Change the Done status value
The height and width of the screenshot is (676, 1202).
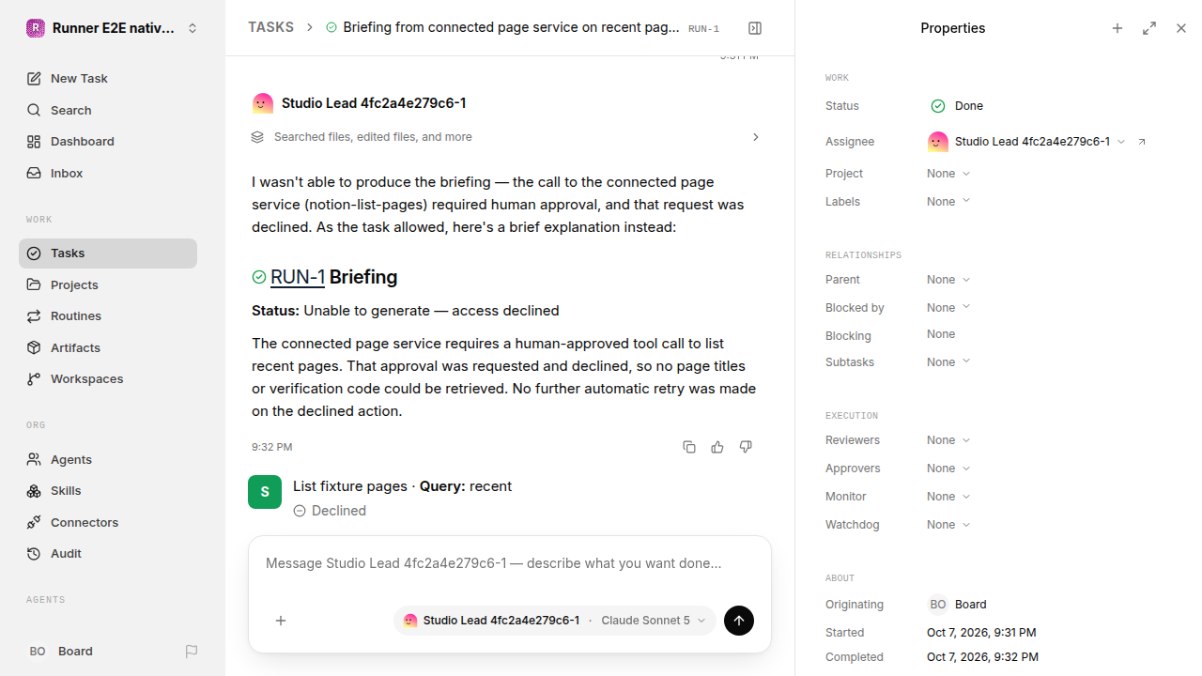tap(957, 106)
